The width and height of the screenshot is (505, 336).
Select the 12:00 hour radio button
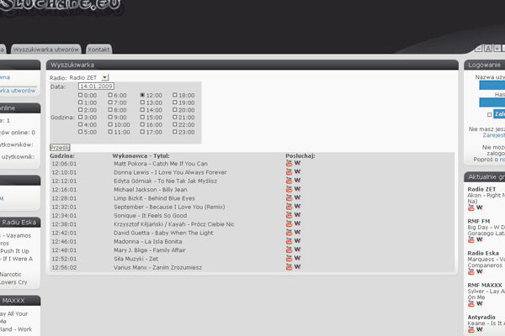pos(143,96)
